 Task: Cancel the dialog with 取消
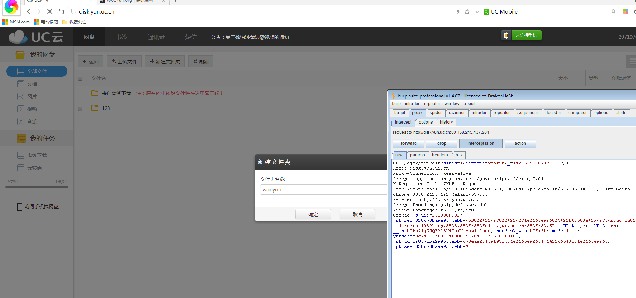point(357,214)
